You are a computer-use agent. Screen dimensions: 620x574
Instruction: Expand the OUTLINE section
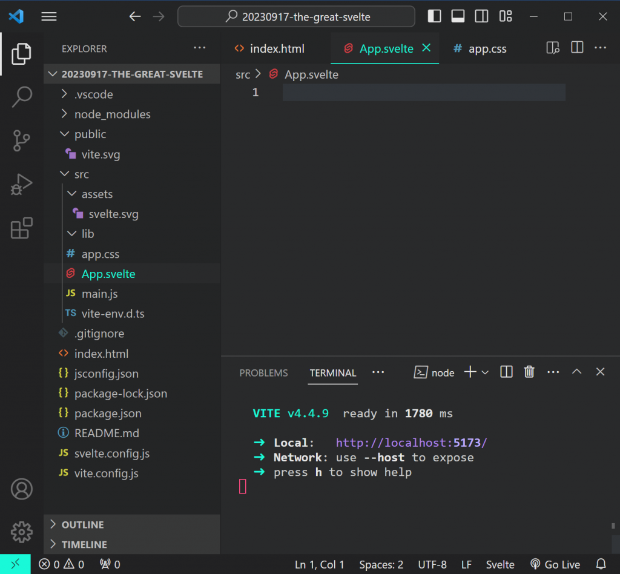pyautogui.click(x=83, y=524)
